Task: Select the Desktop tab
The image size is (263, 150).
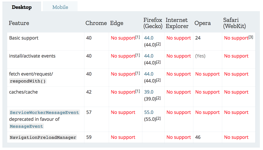Action: click(x=22, y=7)
